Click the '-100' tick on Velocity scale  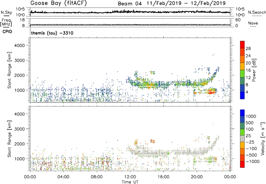(x=251, y=148)
